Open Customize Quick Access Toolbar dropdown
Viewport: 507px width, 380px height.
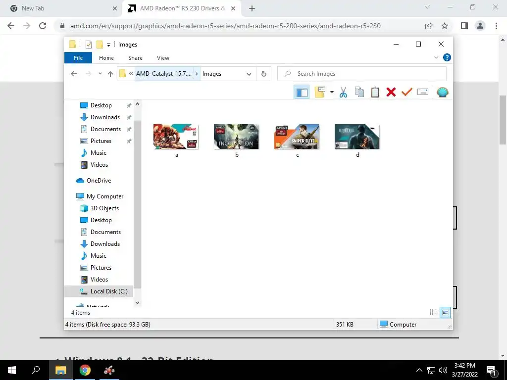click(108, 45)
